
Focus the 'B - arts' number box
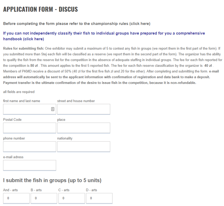click(x=44, y=198)
